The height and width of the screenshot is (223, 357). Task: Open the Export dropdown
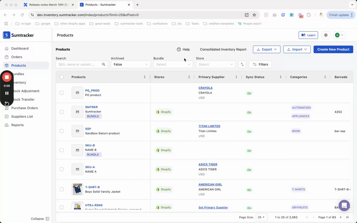point(266,49)
